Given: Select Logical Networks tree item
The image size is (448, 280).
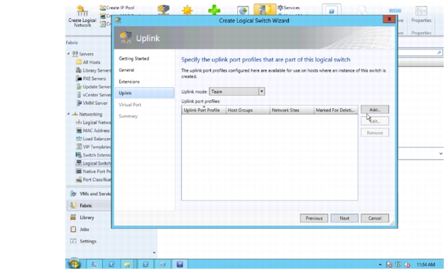Looking at the screenshot, I should (93, 123).
